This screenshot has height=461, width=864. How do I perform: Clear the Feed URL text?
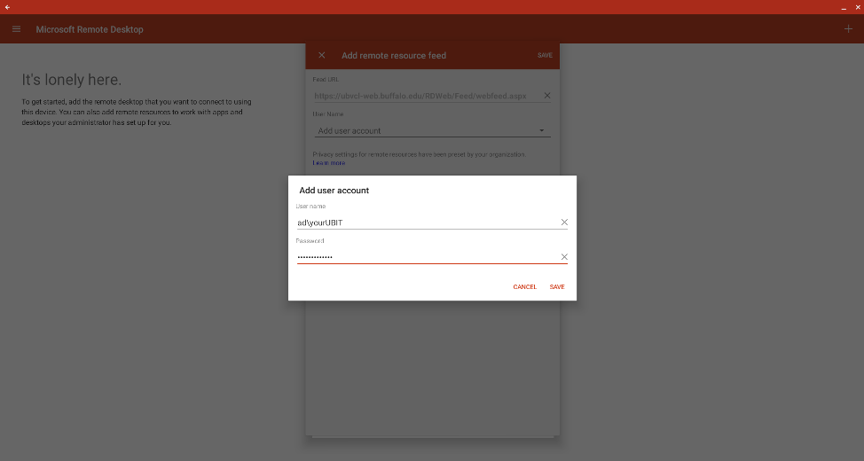coord(546,96)
